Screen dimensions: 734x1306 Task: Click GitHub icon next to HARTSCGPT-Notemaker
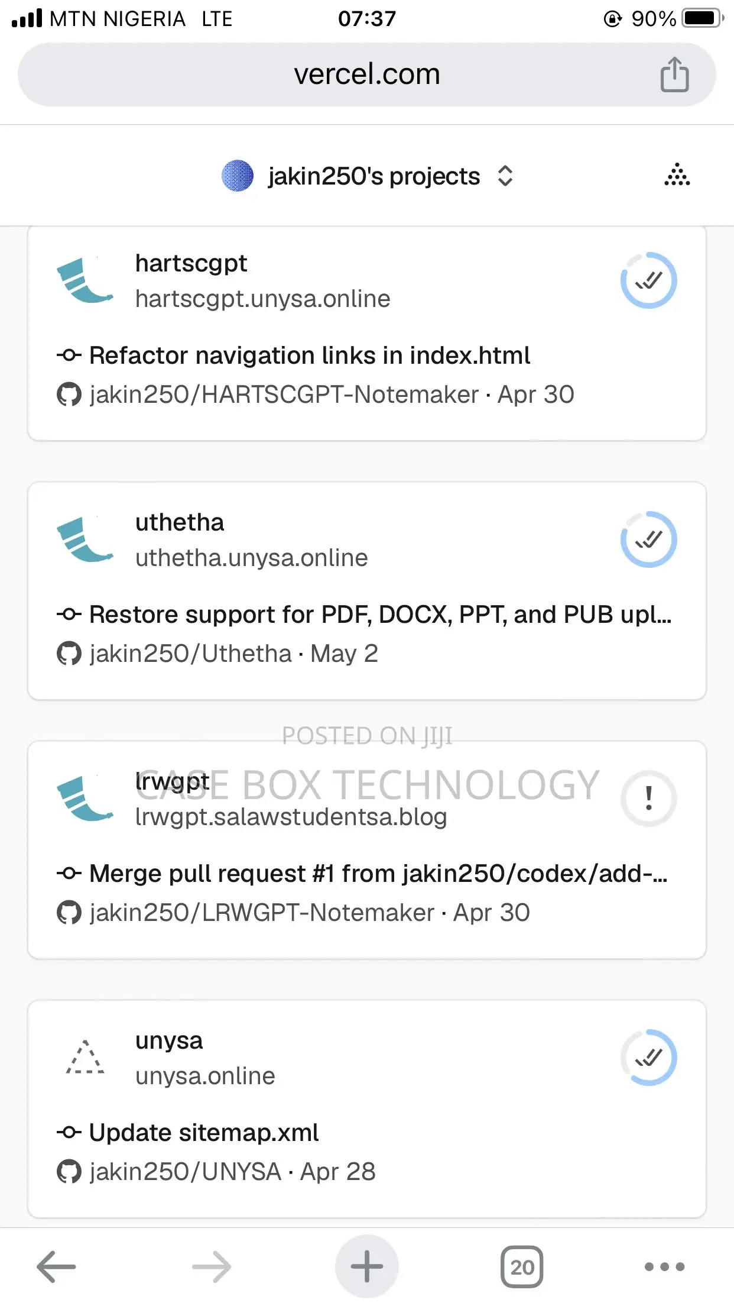click(x=69, y=395)
